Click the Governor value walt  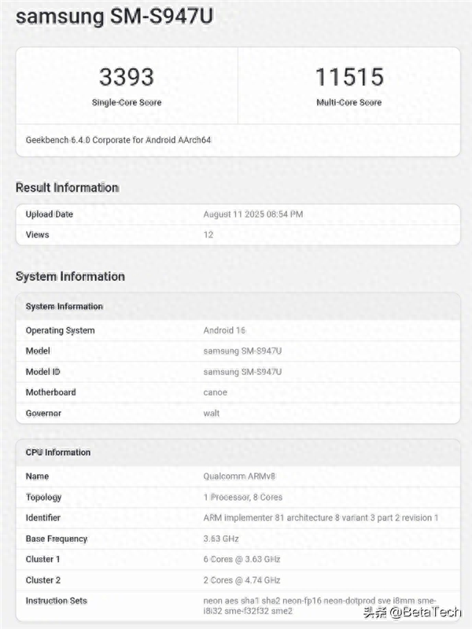coord(211,414)
